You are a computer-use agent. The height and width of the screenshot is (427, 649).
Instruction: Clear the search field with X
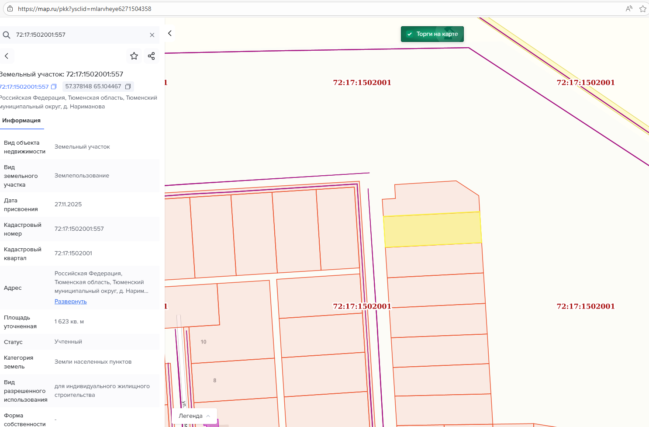pyautogui.click(x=152, y=35)
